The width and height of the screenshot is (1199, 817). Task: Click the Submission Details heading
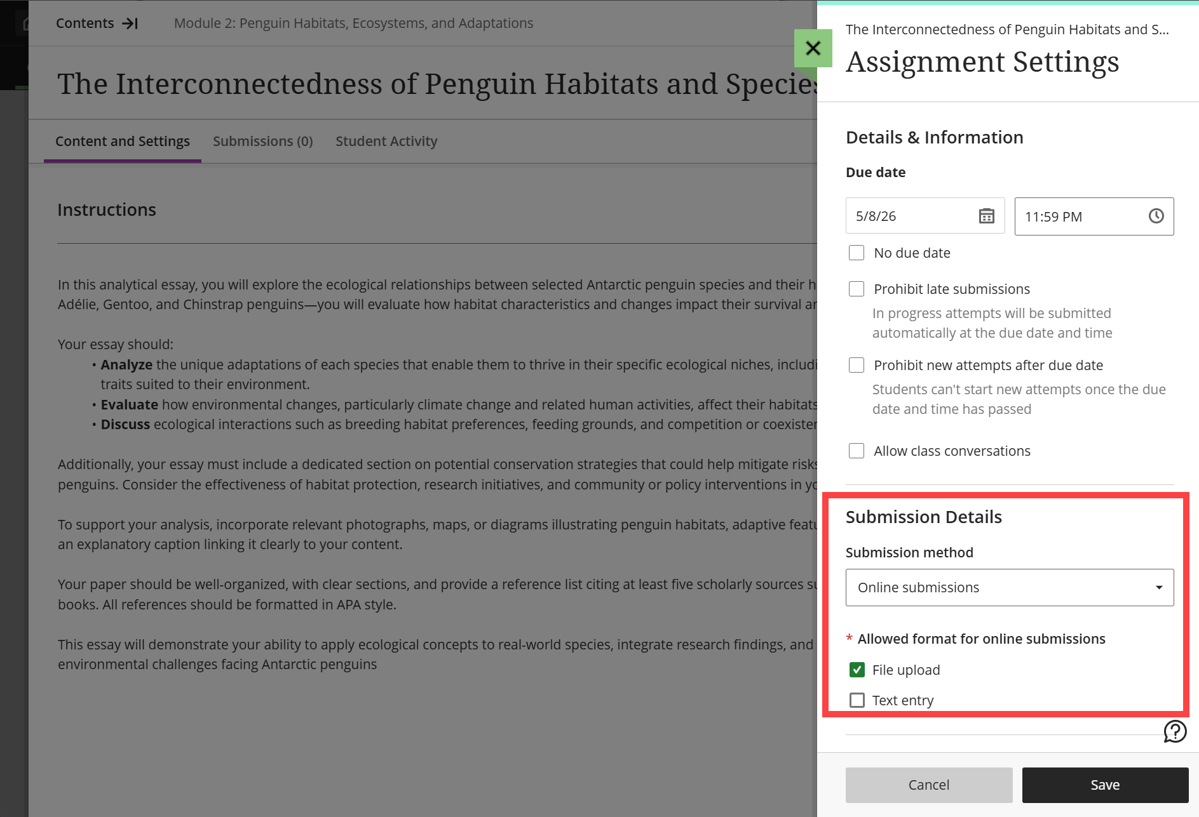pos(923,517)
